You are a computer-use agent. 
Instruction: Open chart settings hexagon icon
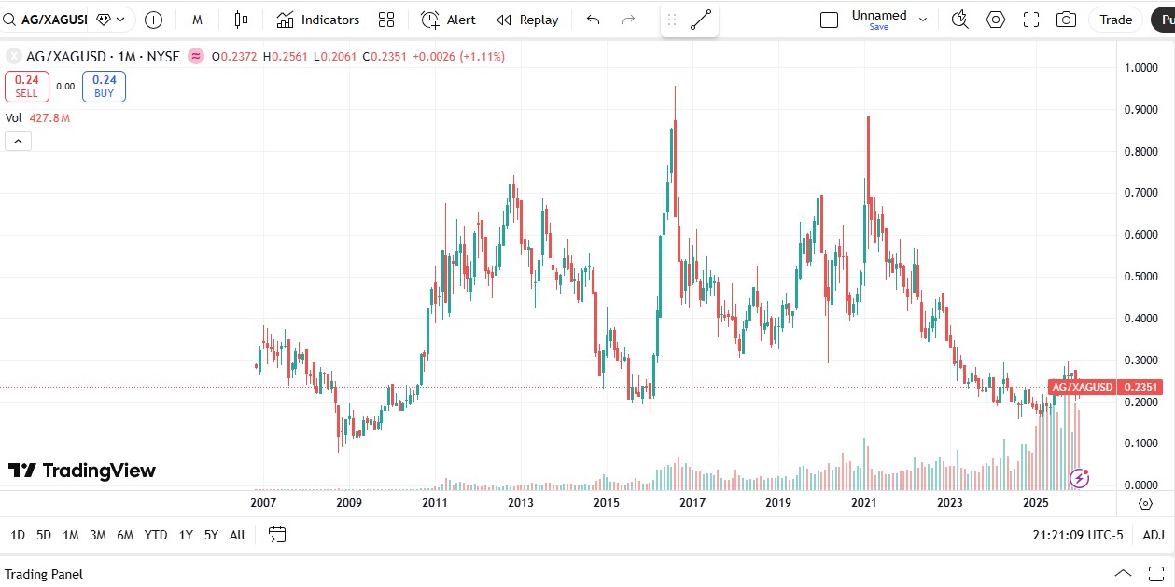[996, 20]
